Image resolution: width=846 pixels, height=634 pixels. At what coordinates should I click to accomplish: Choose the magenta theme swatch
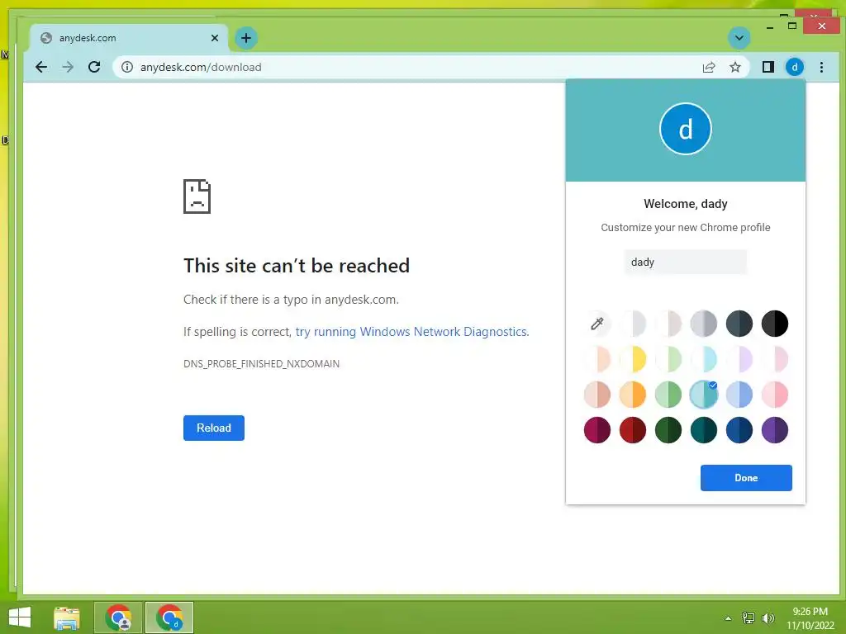(596, 430)
